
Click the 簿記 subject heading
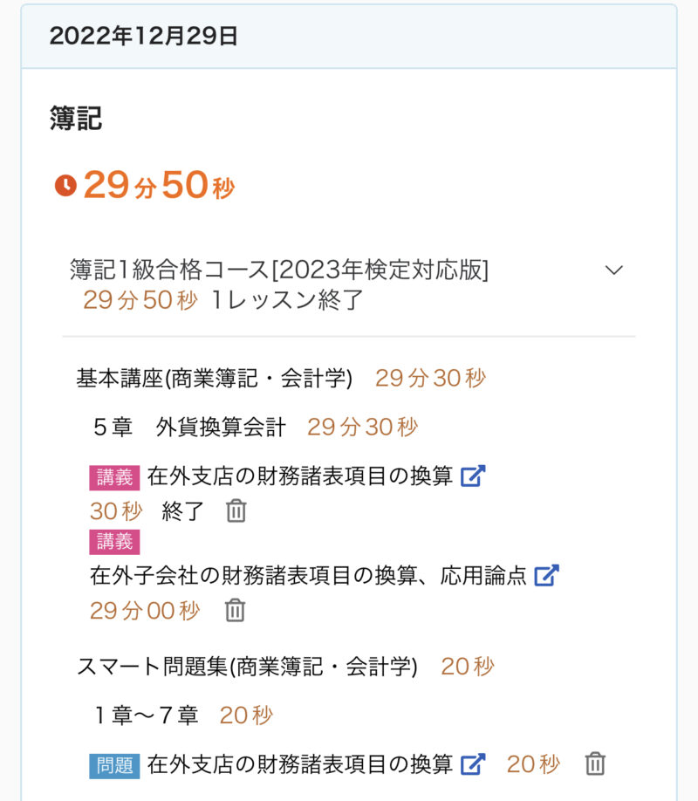(x=76, y=118)
